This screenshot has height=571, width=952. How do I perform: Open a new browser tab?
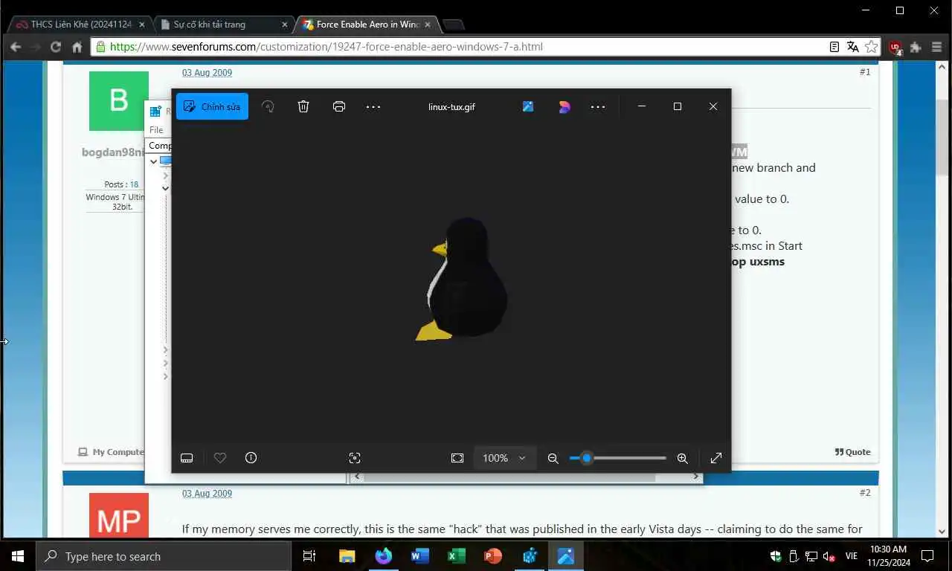click(x=453, y=25)
